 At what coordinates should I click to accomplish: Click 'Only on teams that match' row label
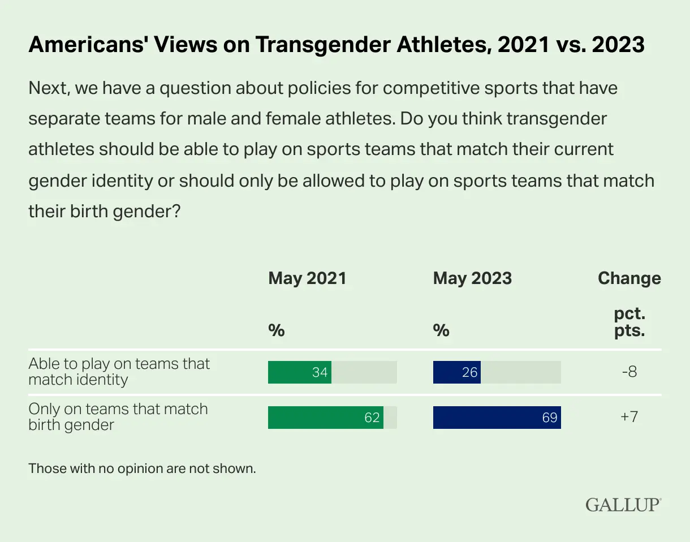118,416
